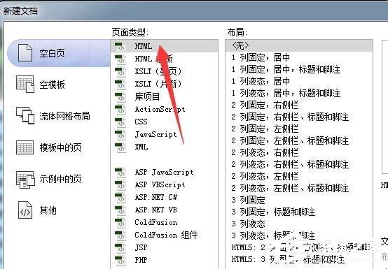Viewport: 388px width, 269px height.
Task: Choose layout 2 列固定，左侧栏、标题和脚注
Action: point(290,140)
